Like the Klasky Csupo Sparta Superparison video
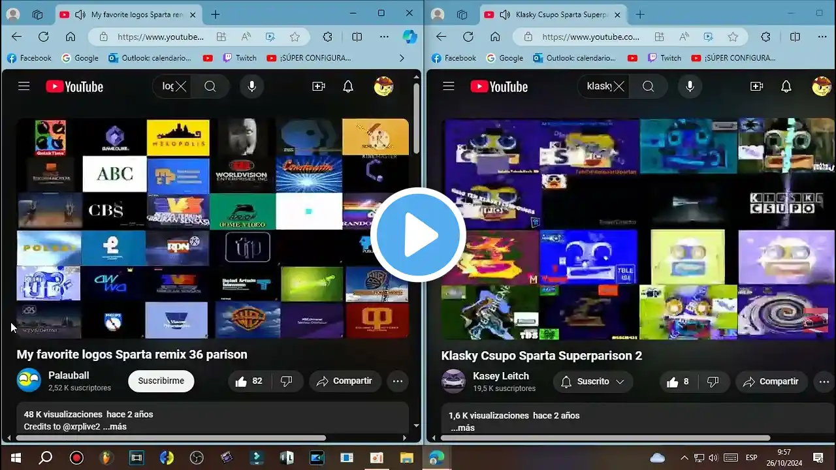The image size is (836, 470). coord(677,382)
